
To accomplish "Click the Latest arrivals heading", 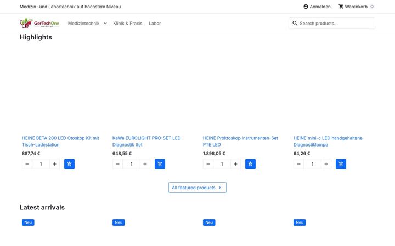I will 42,207.
